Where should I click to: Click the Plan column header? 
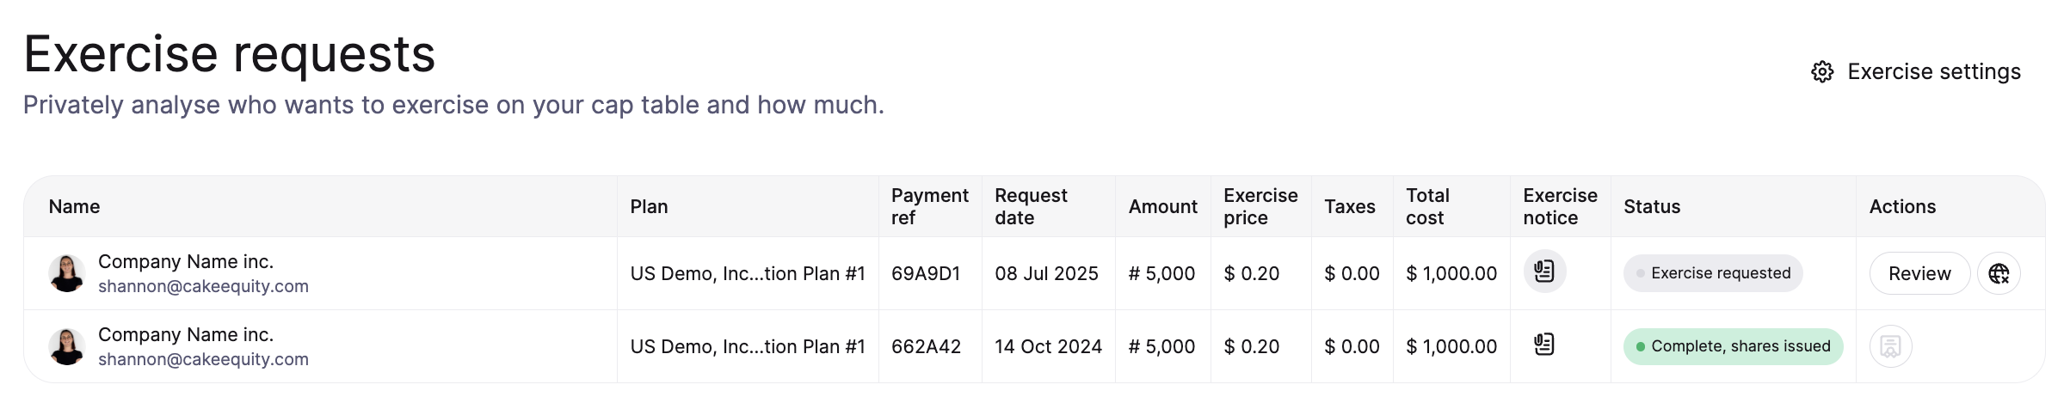pyautogui.click(x=649, y=206)
